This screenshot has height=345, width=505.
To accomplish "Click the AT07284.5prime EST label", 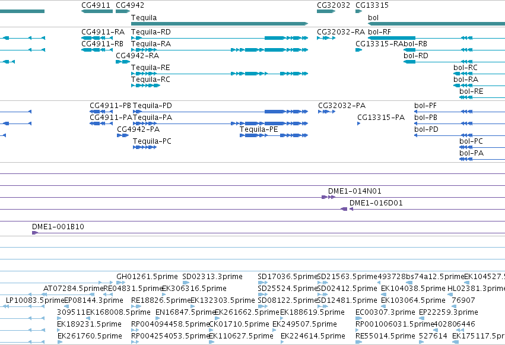I will tap(74, 289).
